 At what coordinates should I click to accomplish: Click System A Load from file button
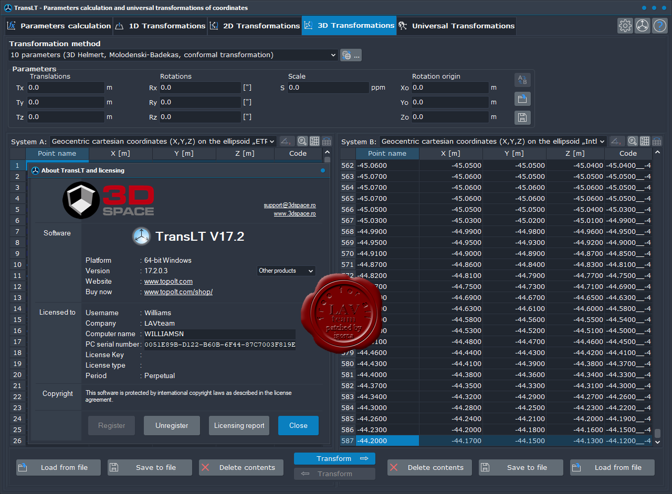(58, 467)
